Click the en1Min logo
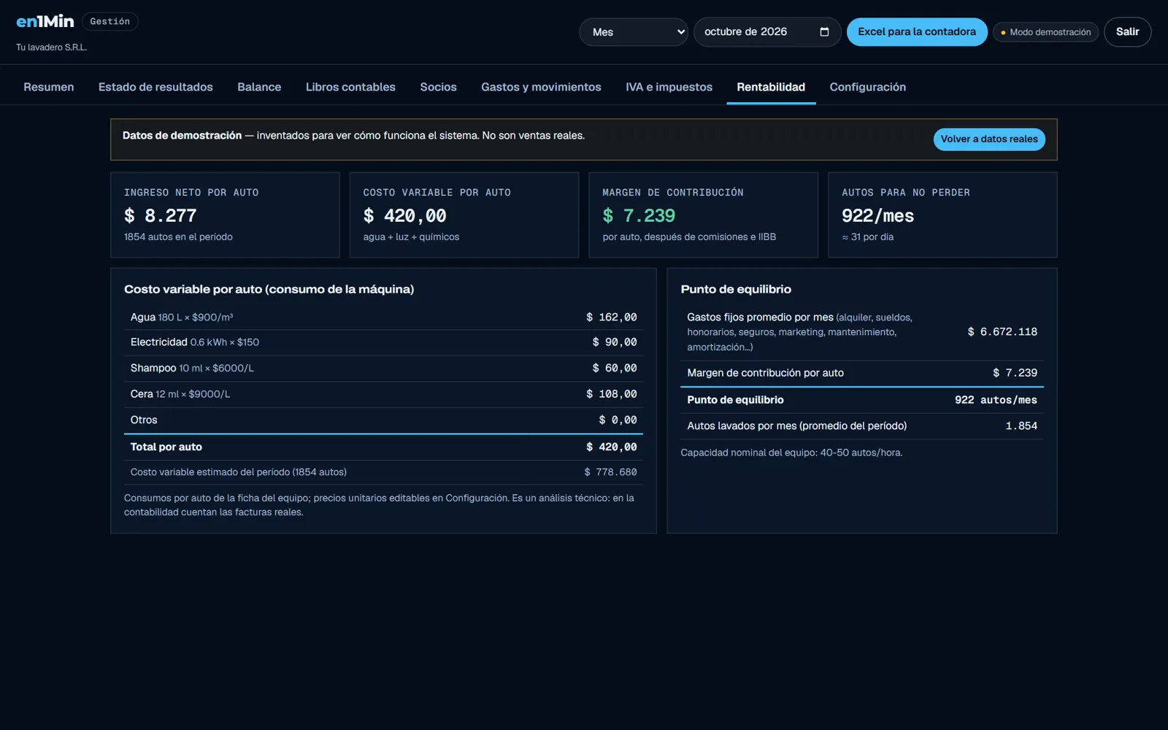The height and width of the screenshot is (730, 1168). pos(45,22)
